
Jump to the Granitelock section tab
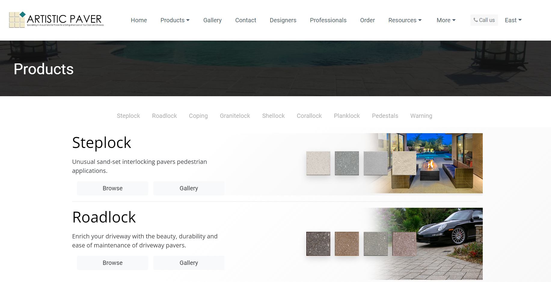pyautogui.click(x=235, y=116)
